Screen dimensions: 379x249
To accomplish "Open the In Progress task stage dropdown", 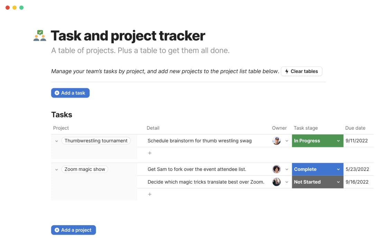I will (x=338, y=141).
